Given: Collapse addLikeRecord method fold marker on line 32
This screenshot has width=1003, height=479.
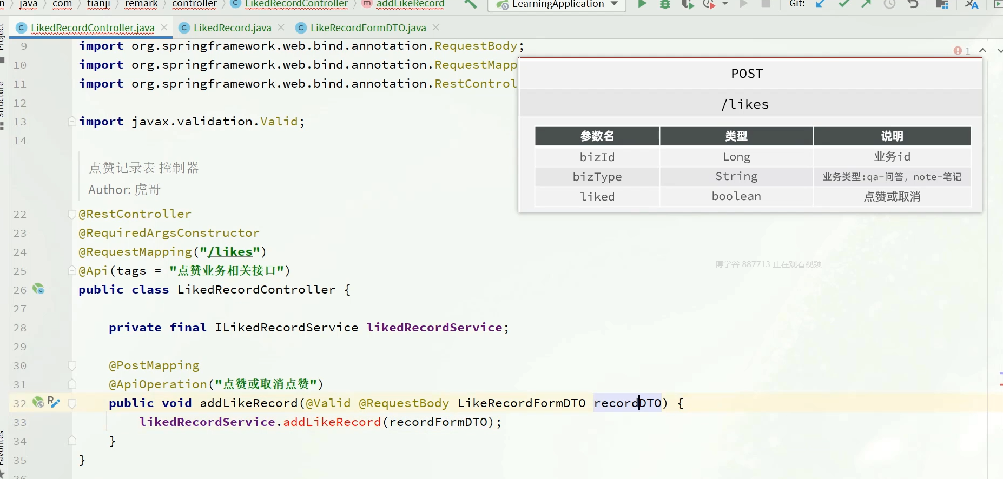Looking at the screenshot, I should click(x=72, y=403).
